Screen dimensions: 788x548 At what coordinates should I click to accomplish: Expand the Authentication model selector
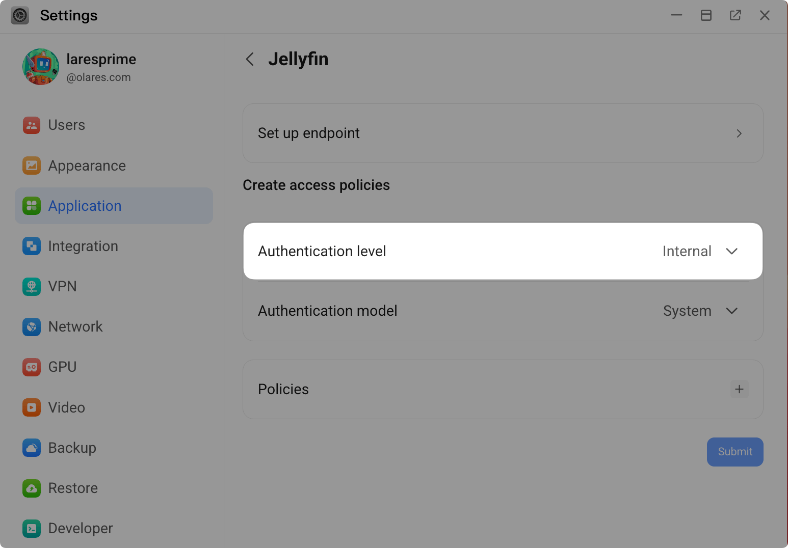pyautogui.click(x=732, y=311)
